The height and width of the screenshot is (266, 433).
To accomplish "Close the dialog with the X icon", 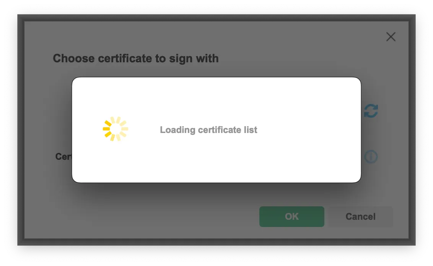I will [x=391, y=37].
